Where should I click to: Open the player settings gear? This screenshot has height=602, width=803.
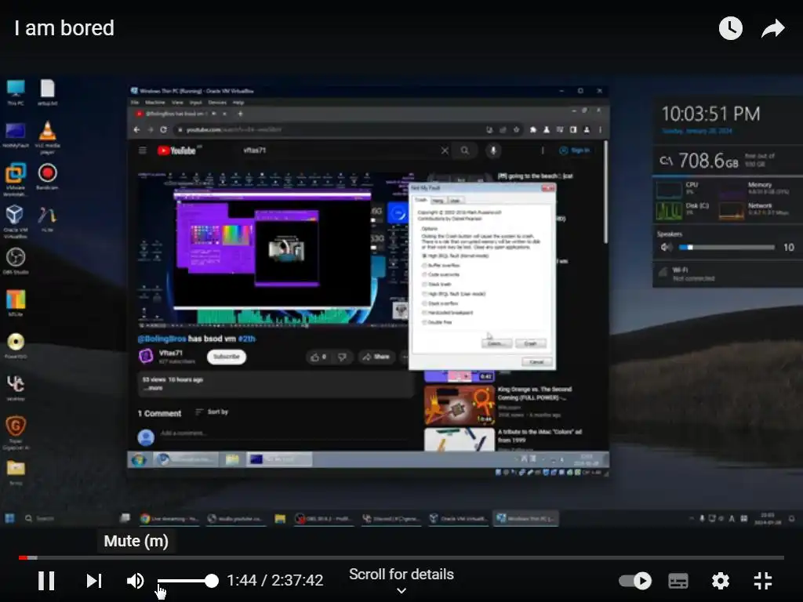[x=720, y=581]
